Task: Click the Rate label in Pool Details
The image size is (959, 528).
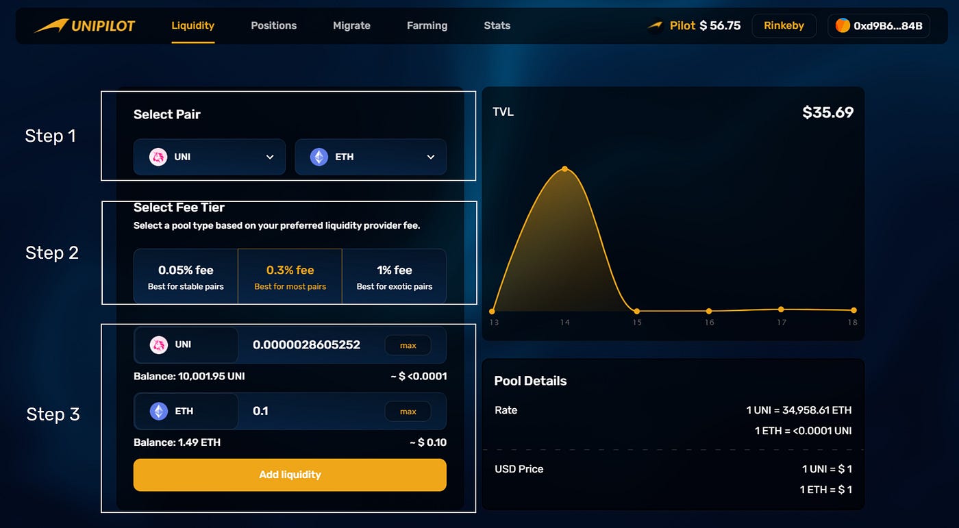Action: 506,410
